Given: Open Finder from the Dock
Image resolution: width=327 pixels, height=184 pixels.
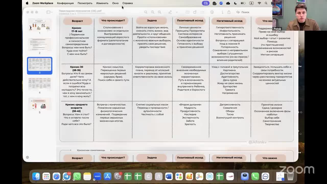Looking at the screenshot, I should coord(36,176).
